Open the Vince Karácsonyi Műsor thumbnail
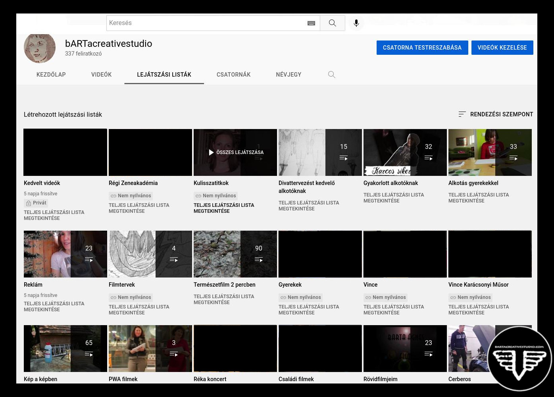554x397 pixels. coord(490,254)
